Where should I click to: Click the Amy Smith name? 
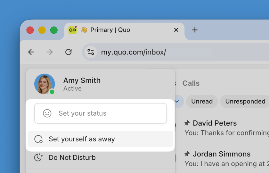point(82,80)
